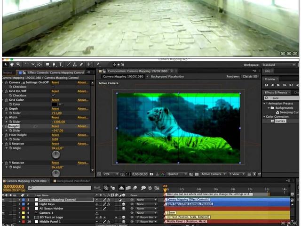The height and width of the screenshot is (226, 301).
Task: Toggle visibility eye of Camera 1 layer
Action: pyautogui.click(x=4, y=213)
